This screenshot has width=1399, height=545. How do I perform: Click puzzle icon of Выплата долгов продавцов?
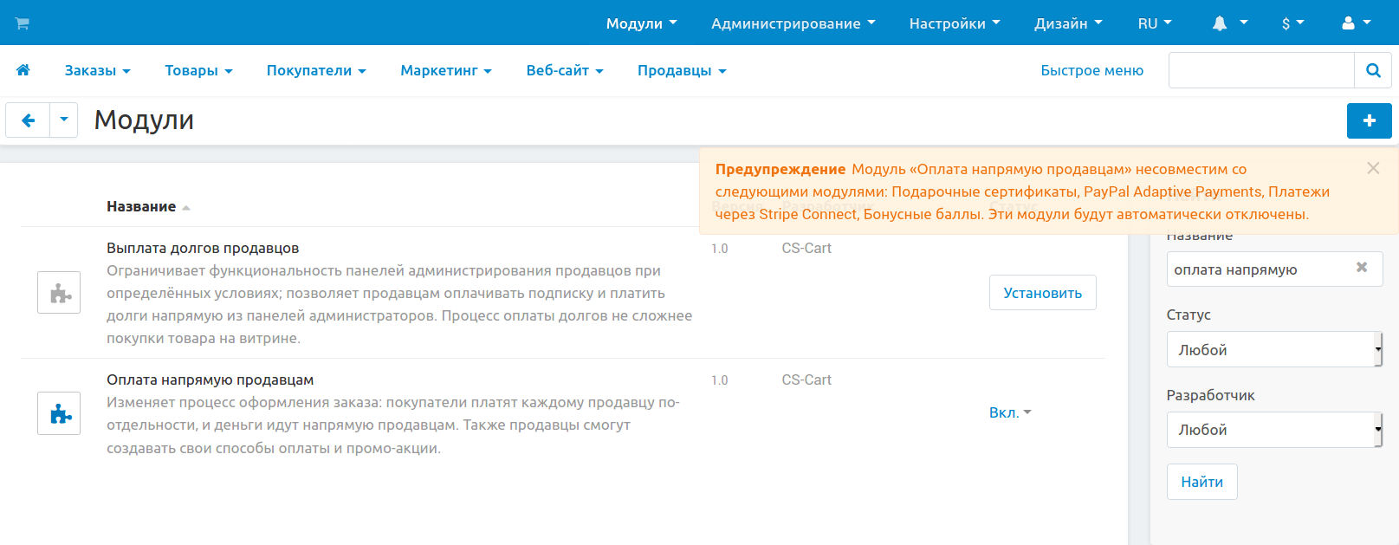[59, 293]
